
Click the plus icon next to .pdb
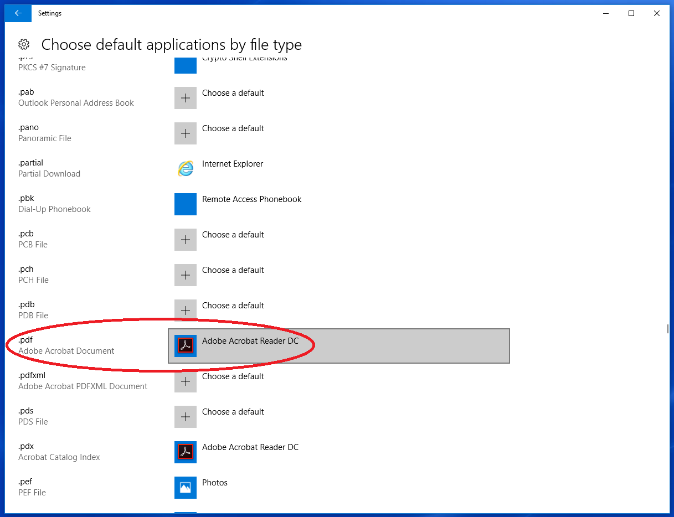point(186,311)
